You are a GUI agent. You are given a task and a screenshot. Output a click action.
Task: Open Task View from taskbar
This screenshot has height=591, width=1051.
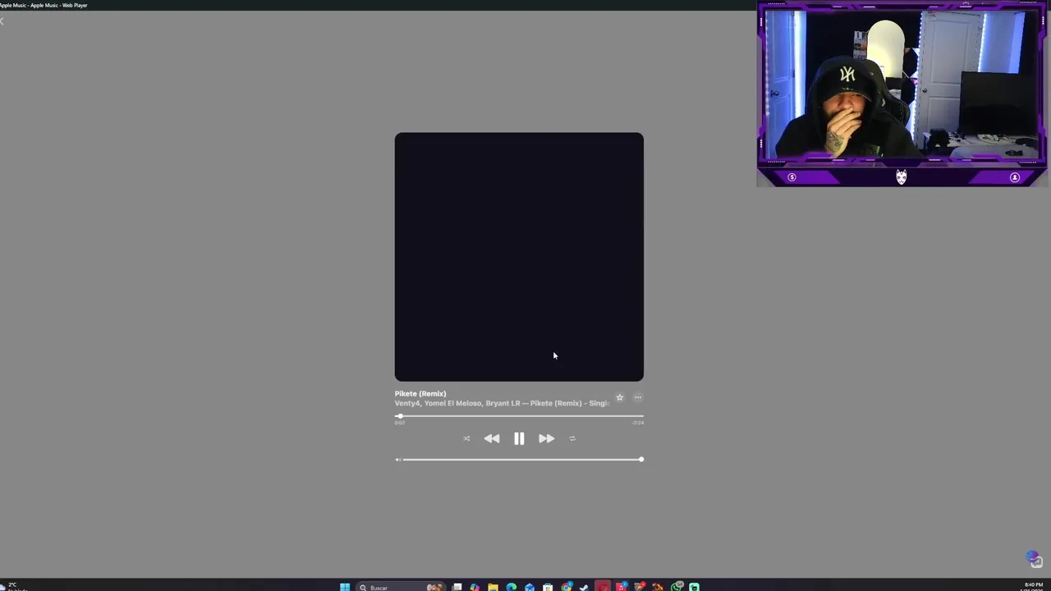(x=457, y=587)
